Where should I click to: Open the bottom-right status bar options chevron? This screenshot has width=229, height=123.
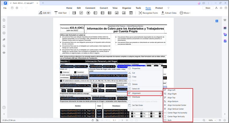pos(225,120)
